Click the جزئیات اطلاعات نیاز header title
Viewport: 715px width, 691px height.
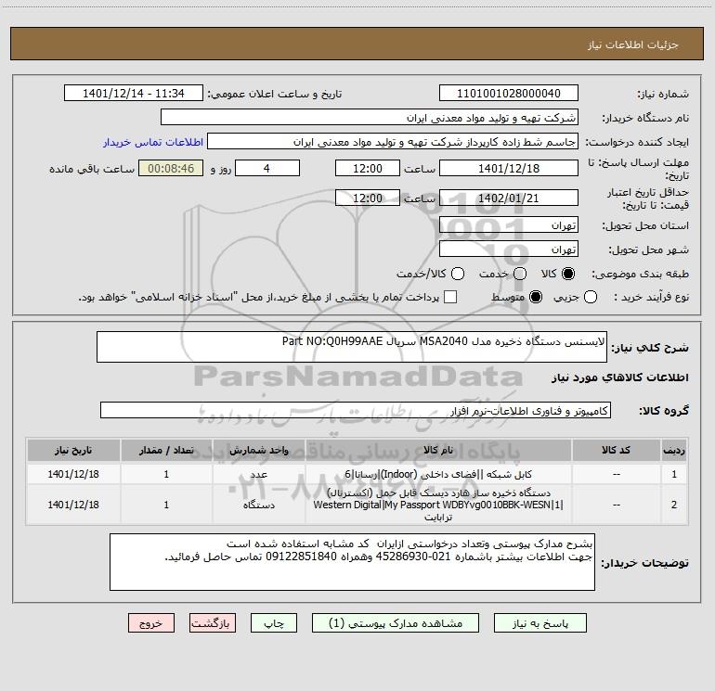click(633, 45)
